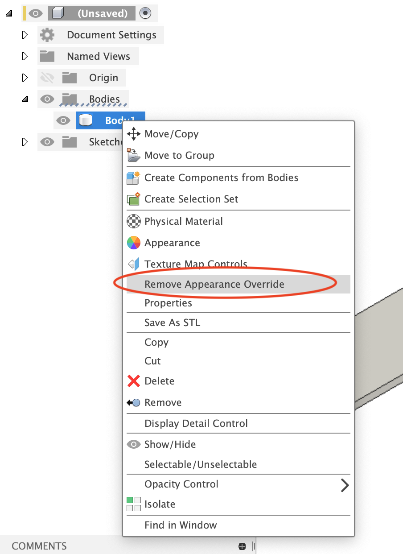This screenshot has height=554, width=403.
Task: Click the Move/Copy icon in context menu
Action: (133, 134)
